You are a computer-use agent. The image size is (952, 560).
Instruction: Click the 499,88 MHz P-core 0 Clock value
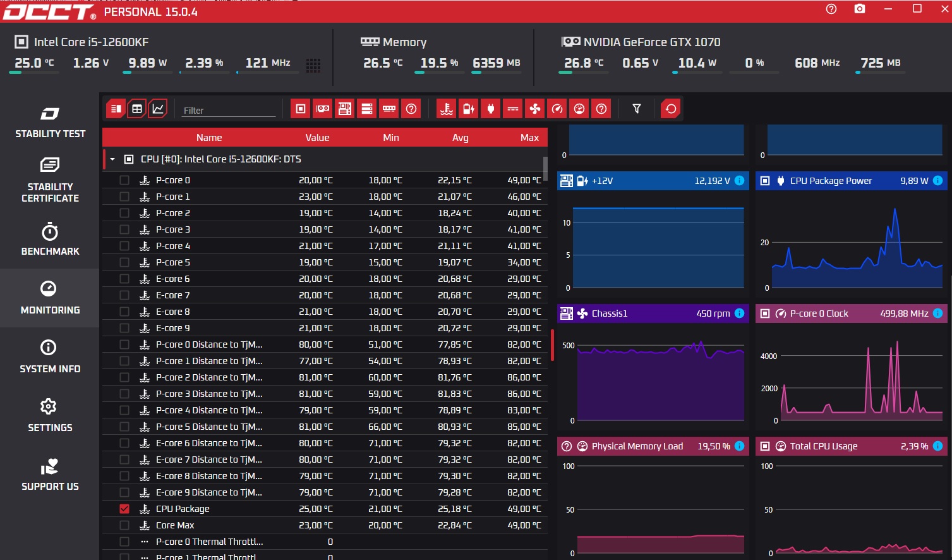pyautogui.click(x=904, y=313)
